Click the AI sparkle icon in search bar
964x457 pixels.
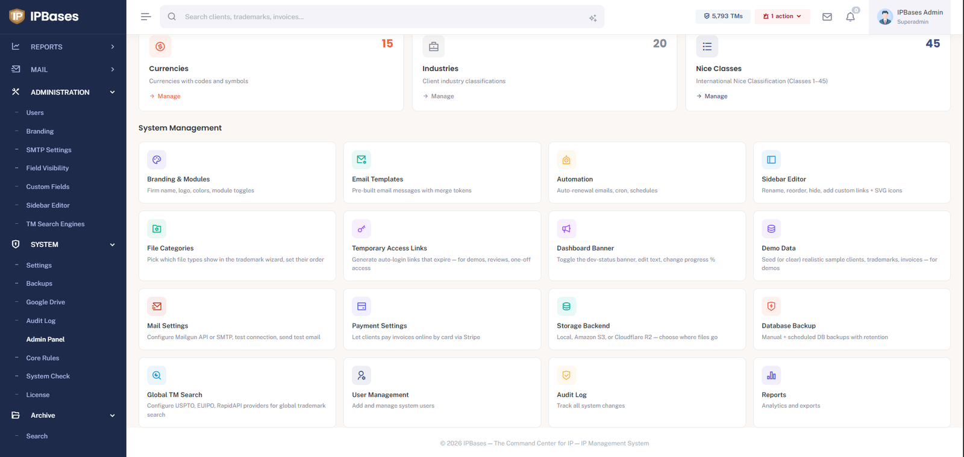pos(593,18)
